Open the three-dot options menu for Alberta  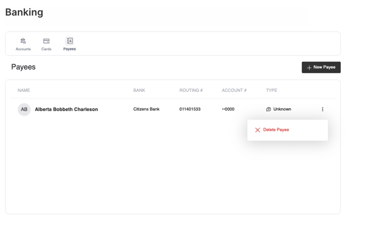coord(322,109)
